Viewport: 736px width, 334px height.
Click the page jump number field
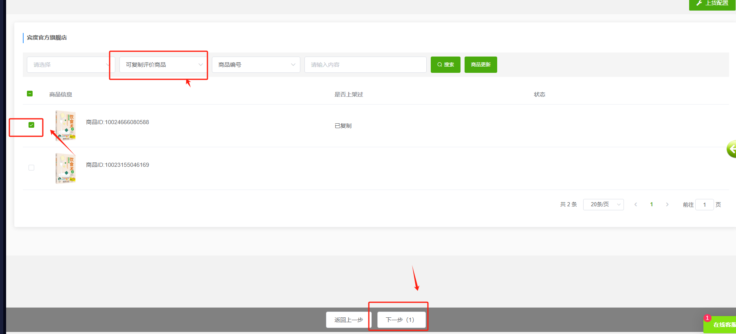pyautogui.click(x=704, y=205)
